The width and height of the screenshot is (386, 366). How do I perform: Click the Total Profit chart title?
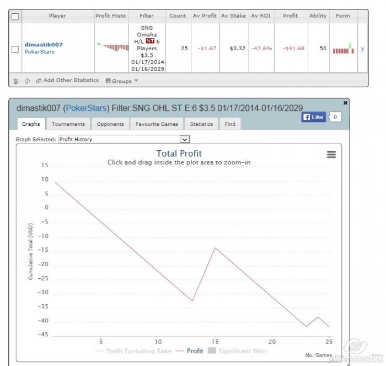179,153
